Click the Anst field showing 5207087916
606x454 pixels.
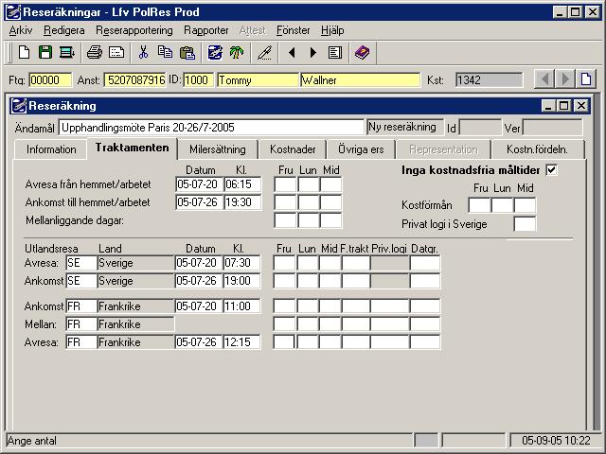point(135,79)
